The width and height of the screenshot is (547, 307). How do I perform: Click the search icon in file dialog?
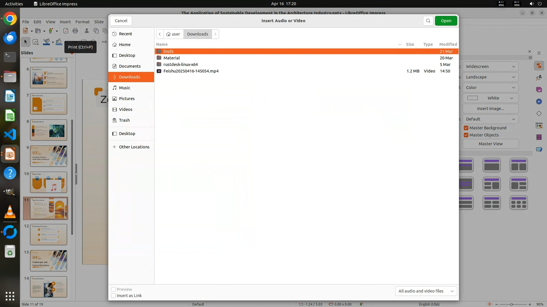tap(428, 21)
